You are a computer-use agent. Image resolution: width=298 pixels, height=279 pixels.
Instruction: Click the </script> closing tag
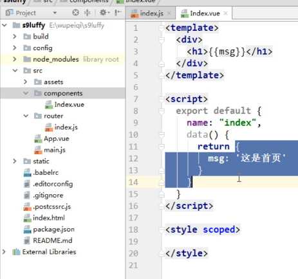[x=189, y=206]
